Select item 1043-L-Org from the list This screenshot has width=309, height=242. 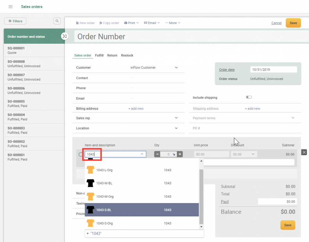142,170
